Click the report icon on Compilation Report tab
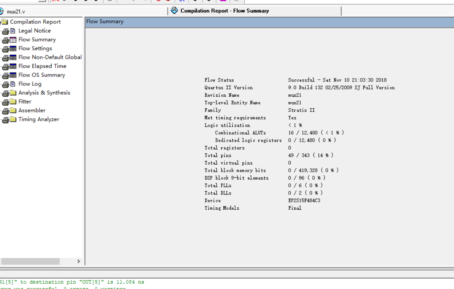The image size is (454, 289). pos(174,11)
